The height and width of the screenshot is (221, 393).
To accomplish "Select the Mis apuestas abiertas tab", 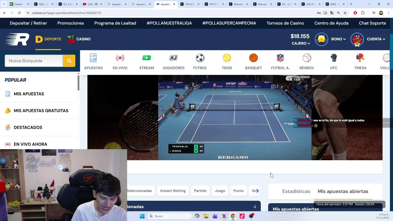I will coord(343,191).
